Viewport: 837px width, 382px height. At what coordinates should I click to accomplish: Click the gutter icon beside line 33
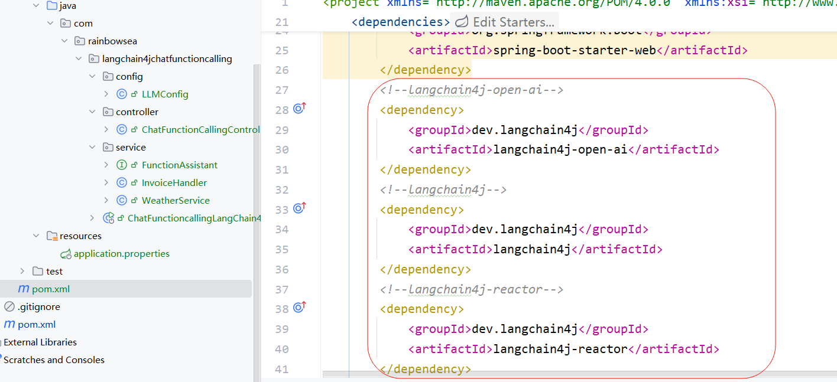tap(299, 209)
